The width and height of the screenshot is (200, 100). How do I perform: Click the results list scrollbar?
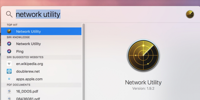tap(84, 62)
